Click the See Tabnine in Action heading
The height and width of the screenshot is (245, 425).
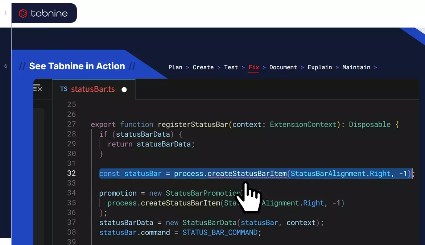(77, 66)
